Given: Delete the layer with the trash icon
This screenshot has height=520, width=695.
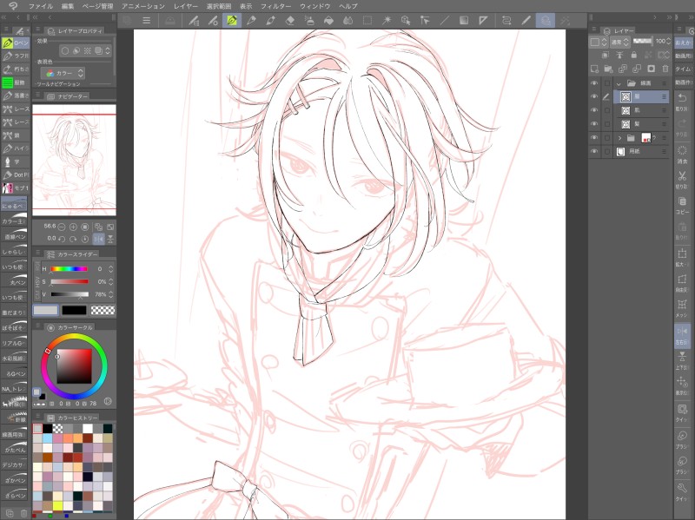Looking at the screenshot, I should pos(665,69).
